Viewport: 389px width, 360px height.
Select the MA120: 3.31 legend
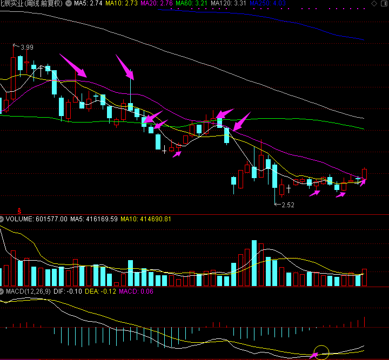tap(229, 3)
